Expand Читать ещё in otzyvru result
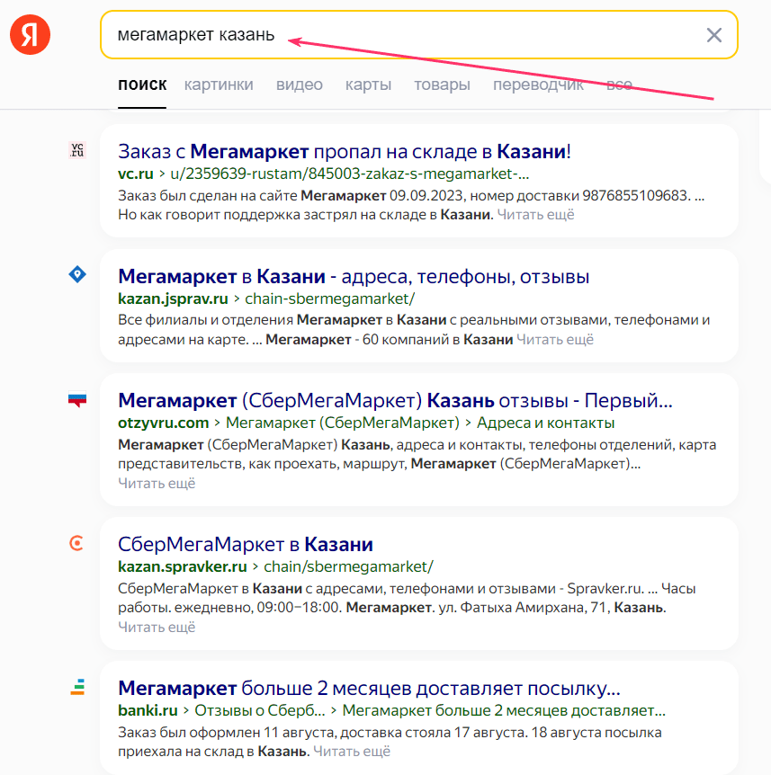Image resolution: width=771 pixels, height=775 pixels. pos(157,483)
